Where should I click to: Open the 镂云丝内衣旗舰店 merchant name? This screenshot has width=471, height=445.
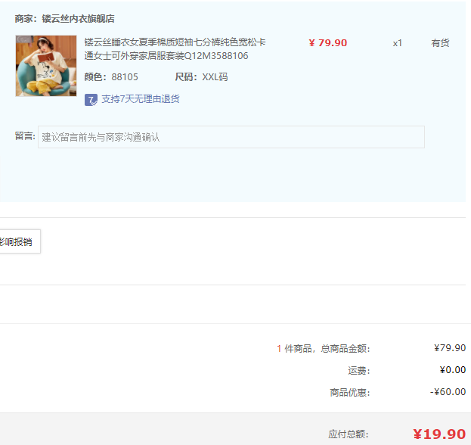(x=78, y=19)
